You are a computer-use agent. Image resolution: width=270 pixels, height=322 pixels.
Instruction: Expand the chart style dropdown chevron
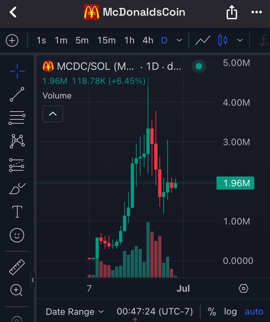[x=240, y=40]
